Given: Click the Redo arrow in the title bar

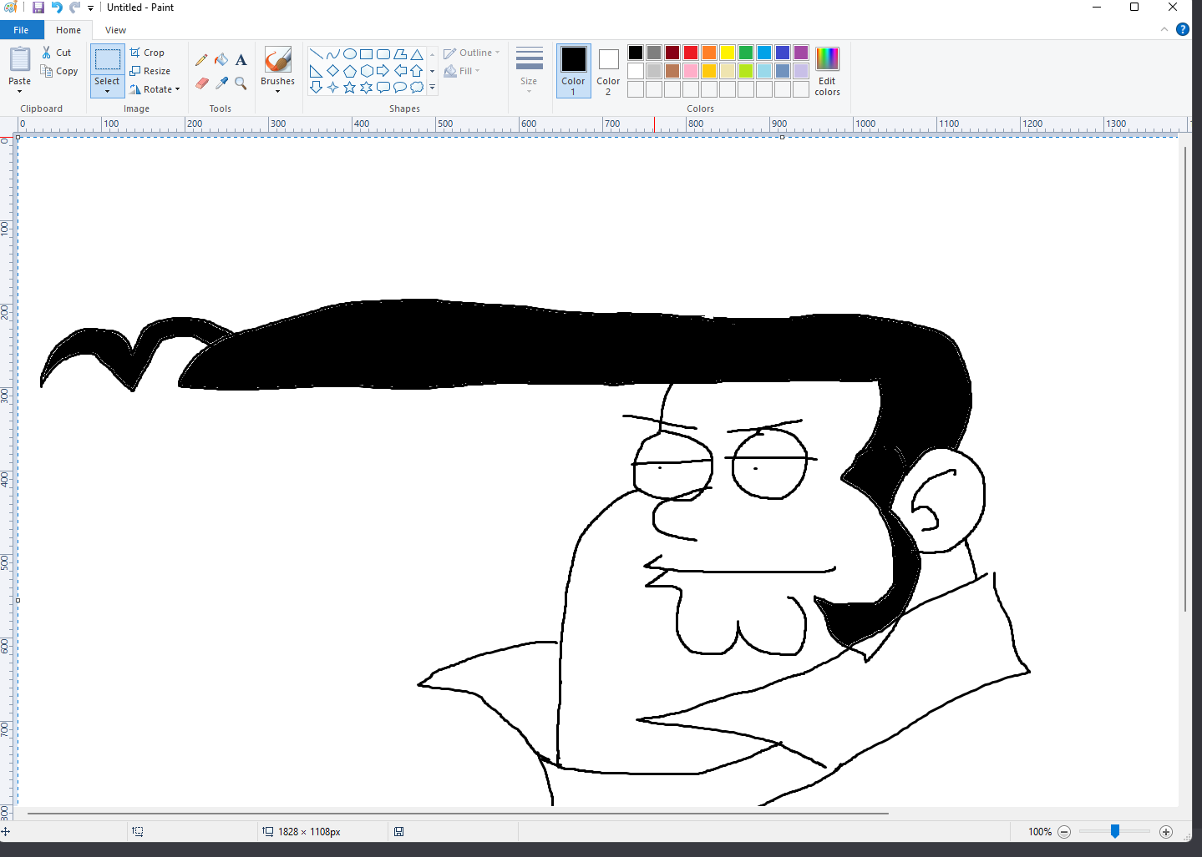Looking at the screenshot, I should click(x=74, y=8).
